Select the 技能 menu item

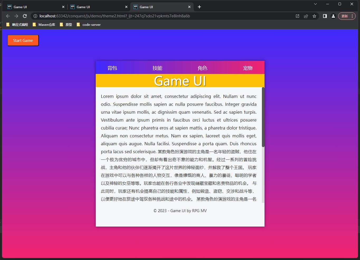tap(157, 68)
